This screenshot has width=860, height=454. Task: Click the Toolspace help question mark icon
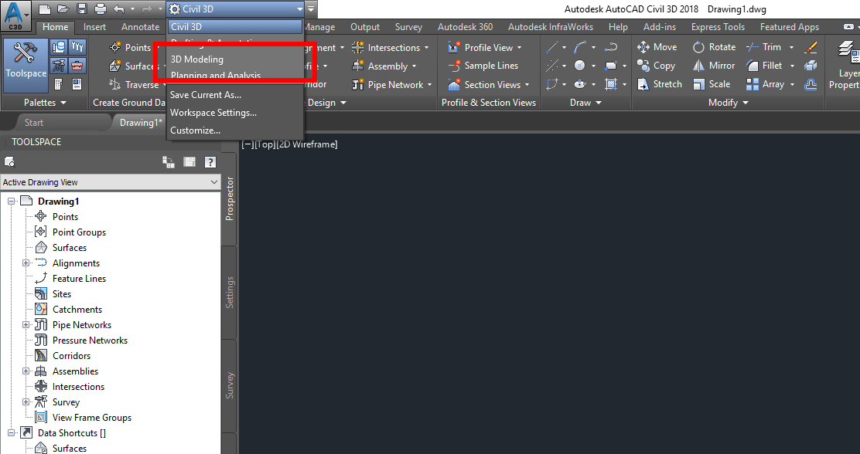click(210, 161)
